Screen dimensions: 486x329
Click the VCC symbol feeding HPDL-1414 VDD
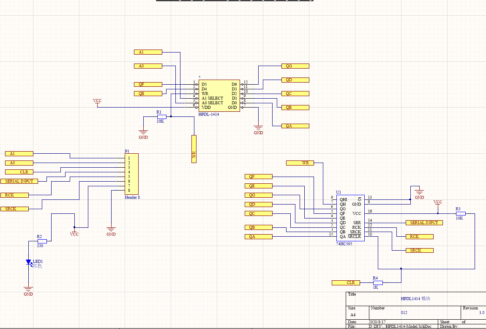click(97, 102)
